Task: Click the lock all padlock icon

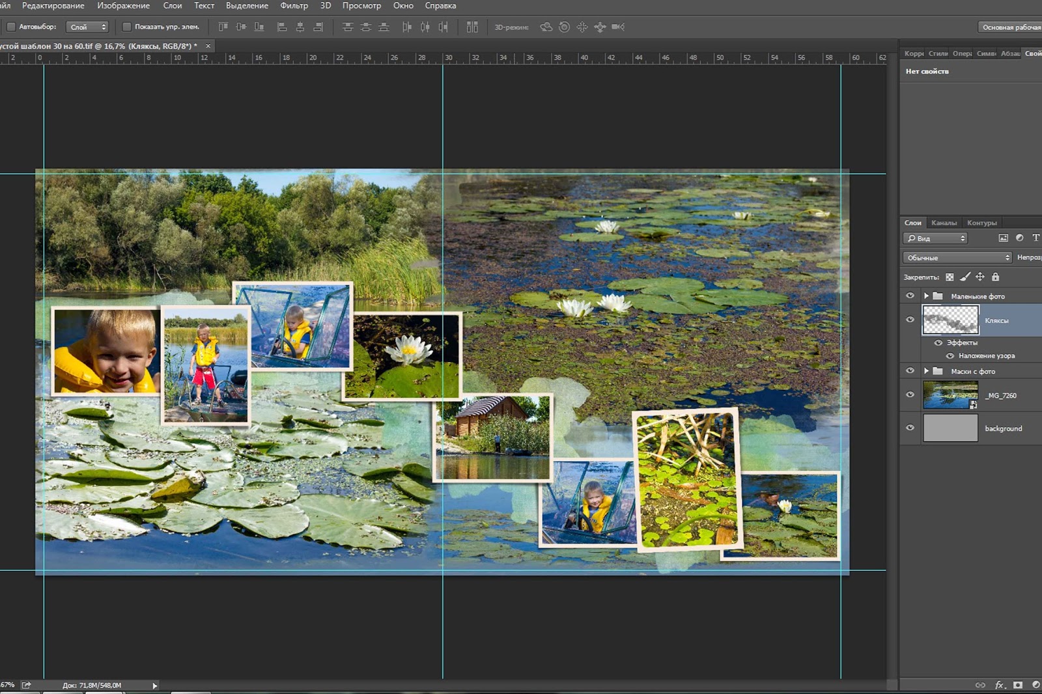Action: tap(995, 277)
